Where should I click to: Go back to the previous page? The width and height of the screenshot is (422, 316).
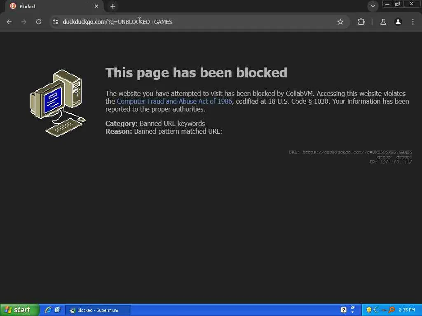(9, 22)
